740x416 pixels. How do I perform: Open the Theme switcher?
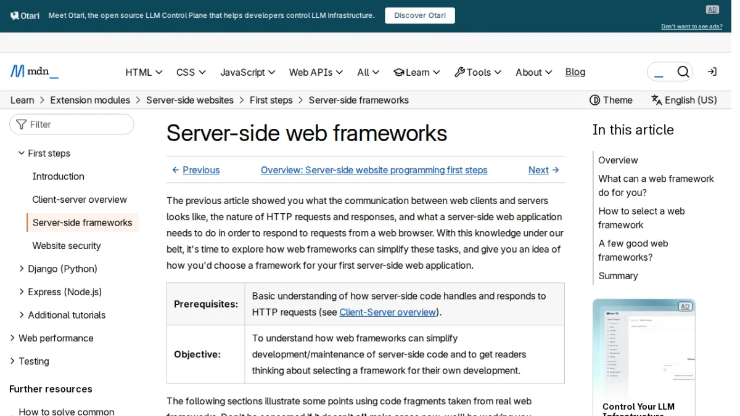click(x=611, y=100)
